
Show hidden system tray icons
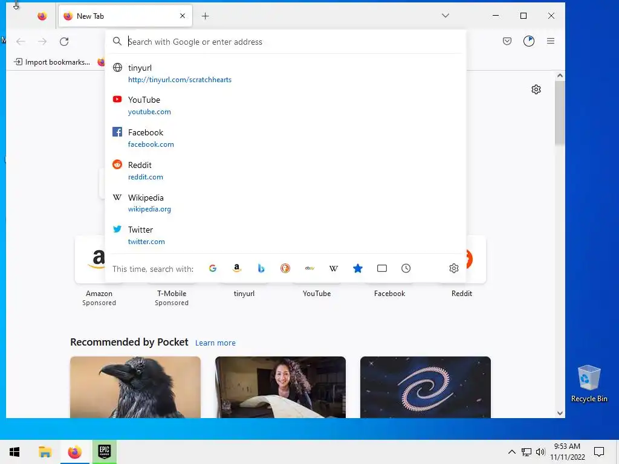coord(511,452)
